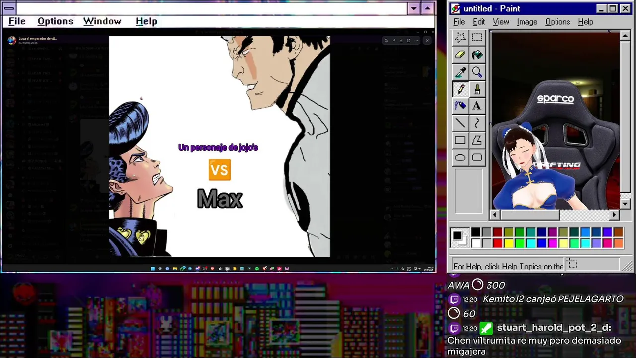Screen dimensions: 636x358
Task: Select the pure blue color swatch
Action: 541,243
